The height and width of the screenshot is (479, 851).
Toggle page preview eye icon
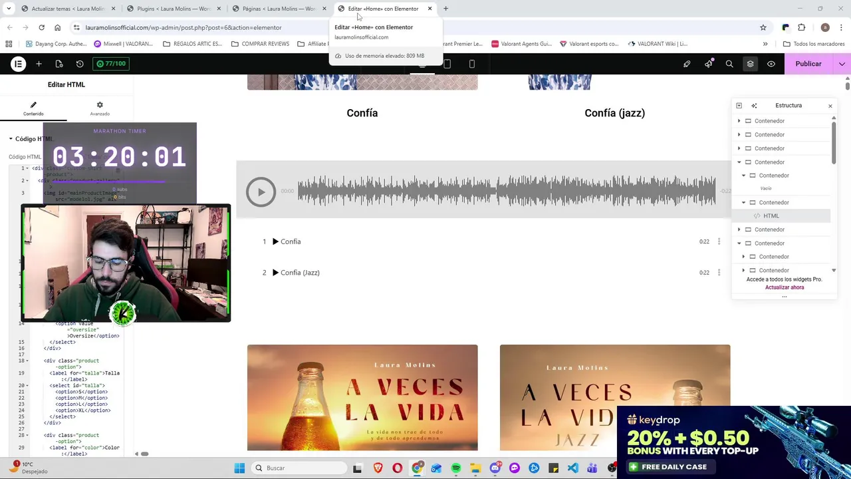[x=771, y=64]
